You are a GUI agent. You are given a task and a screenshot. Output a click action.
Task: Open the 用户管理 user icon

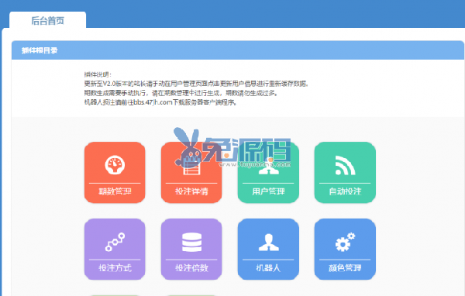268,167
